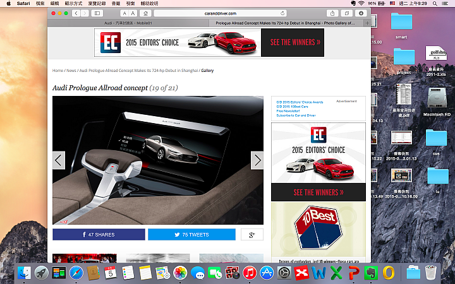Viewport: 455px width, 284px height.
Task: Open FaceTime from the Dock
Action: [215, 273]
